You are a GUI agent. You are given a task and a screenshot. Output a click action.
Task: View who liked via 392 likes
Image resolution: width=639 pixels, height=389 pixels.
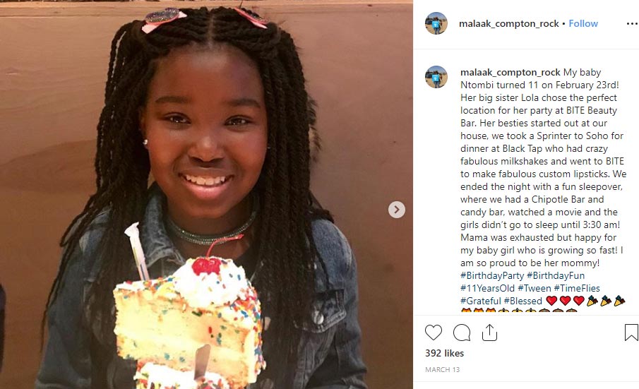444,353
